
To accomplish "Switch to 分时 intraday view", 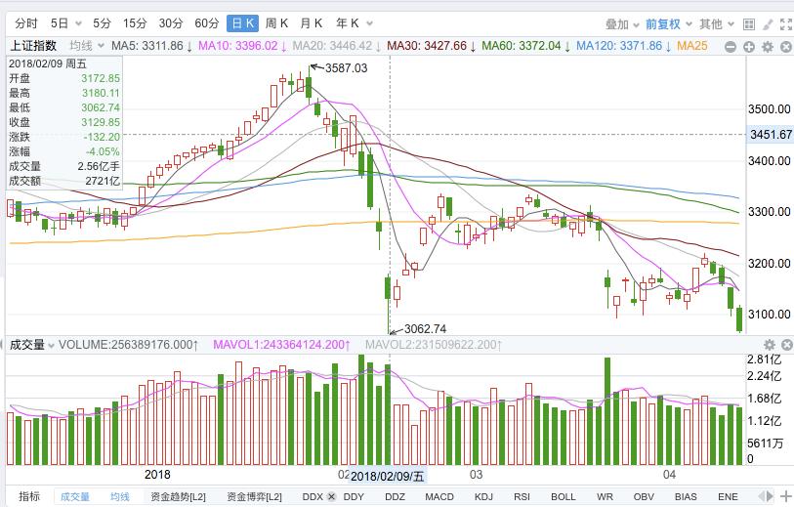I will click(26, 23).
